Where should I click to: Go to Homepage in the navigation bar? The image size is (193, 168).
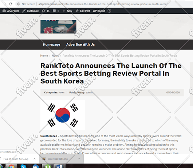52,45
